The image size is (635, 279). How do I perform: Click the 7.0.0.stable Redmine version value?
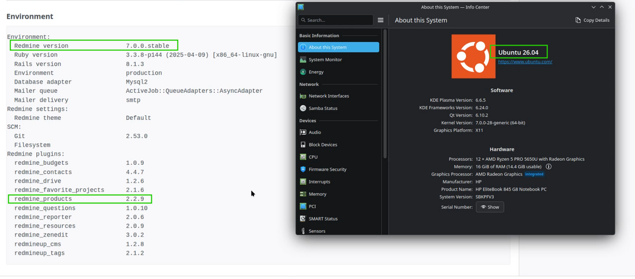tap(147, 46)
